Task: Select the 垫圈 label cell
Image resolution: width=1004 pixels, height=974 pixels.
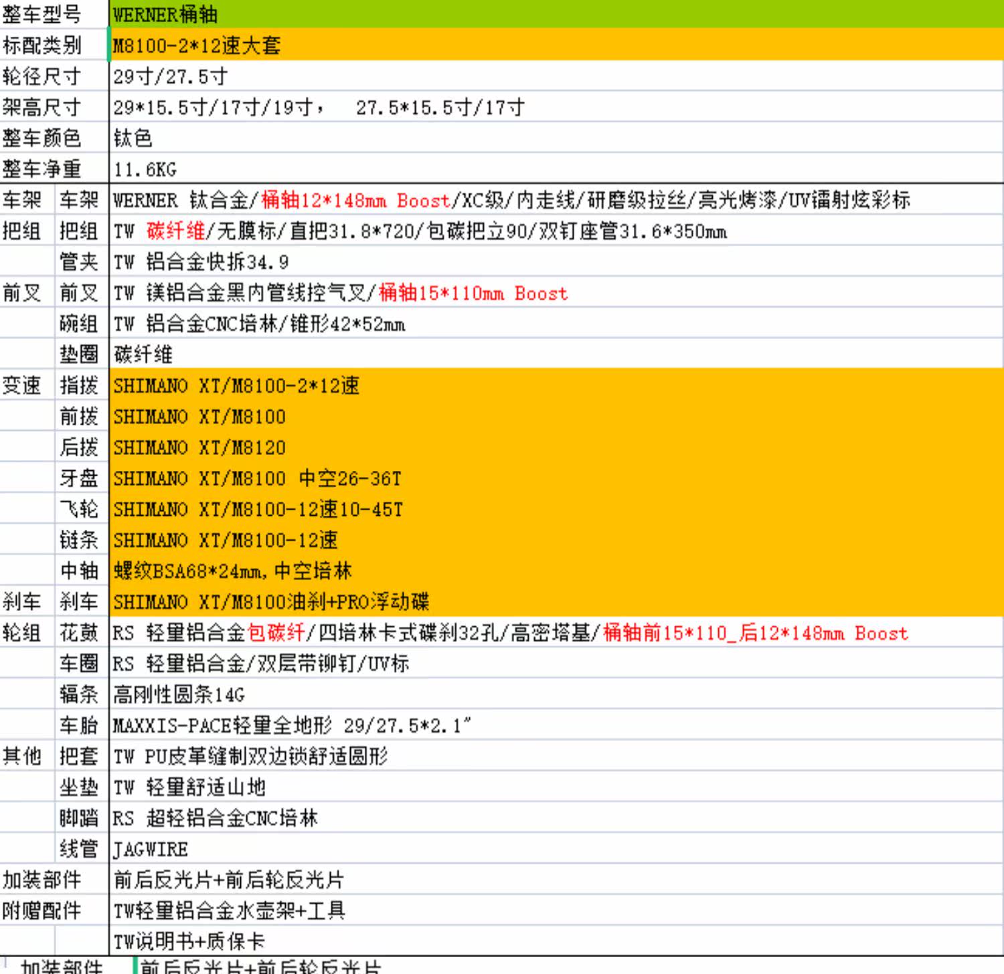Action: (81, 354)
